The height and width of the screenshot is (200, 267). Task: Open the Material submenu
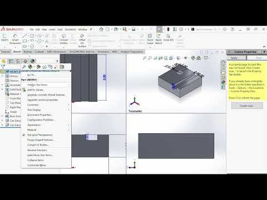[46, 130]
